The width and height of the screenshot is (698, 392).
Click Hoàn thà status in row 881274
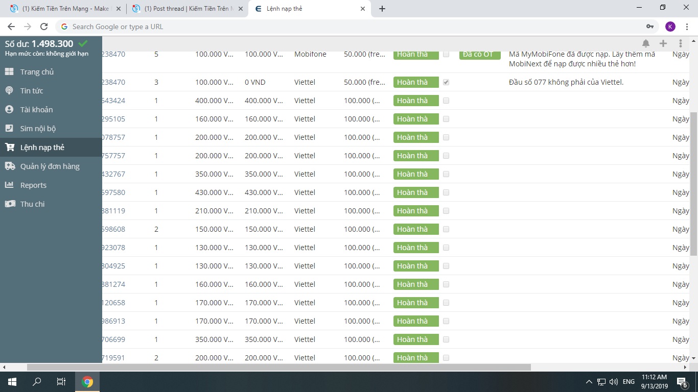tap(416, 284)
